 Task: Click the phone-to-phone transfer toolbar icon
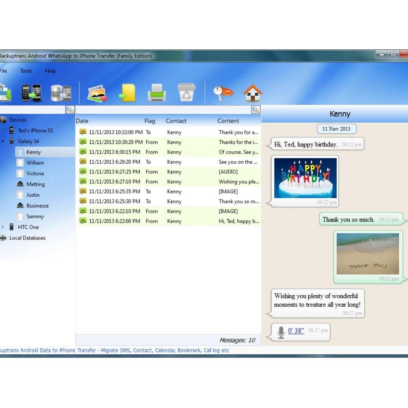point(31,93)
